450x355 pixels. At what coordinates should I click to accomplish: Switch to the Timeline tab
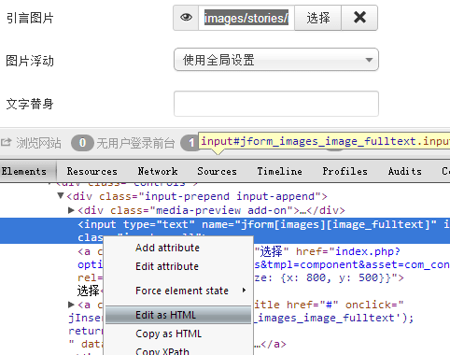click(279, 171)
